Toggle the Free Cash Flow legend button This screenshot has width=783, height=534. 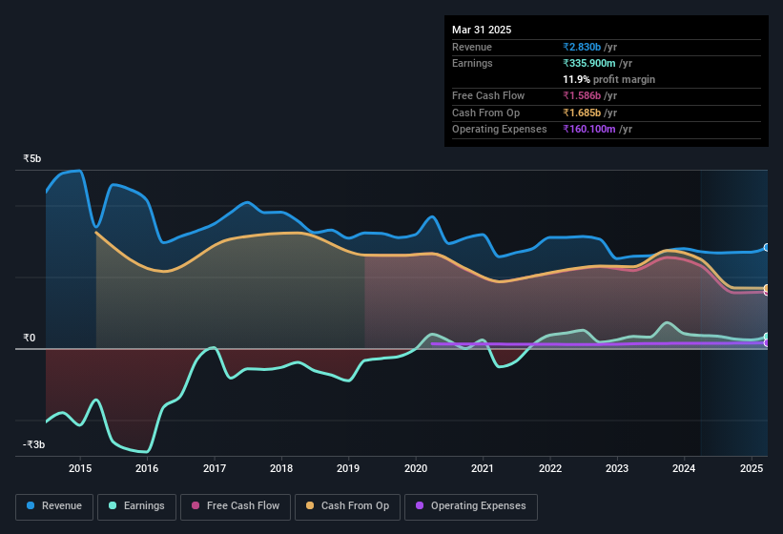pyautogui.click(x=236, y=506)
